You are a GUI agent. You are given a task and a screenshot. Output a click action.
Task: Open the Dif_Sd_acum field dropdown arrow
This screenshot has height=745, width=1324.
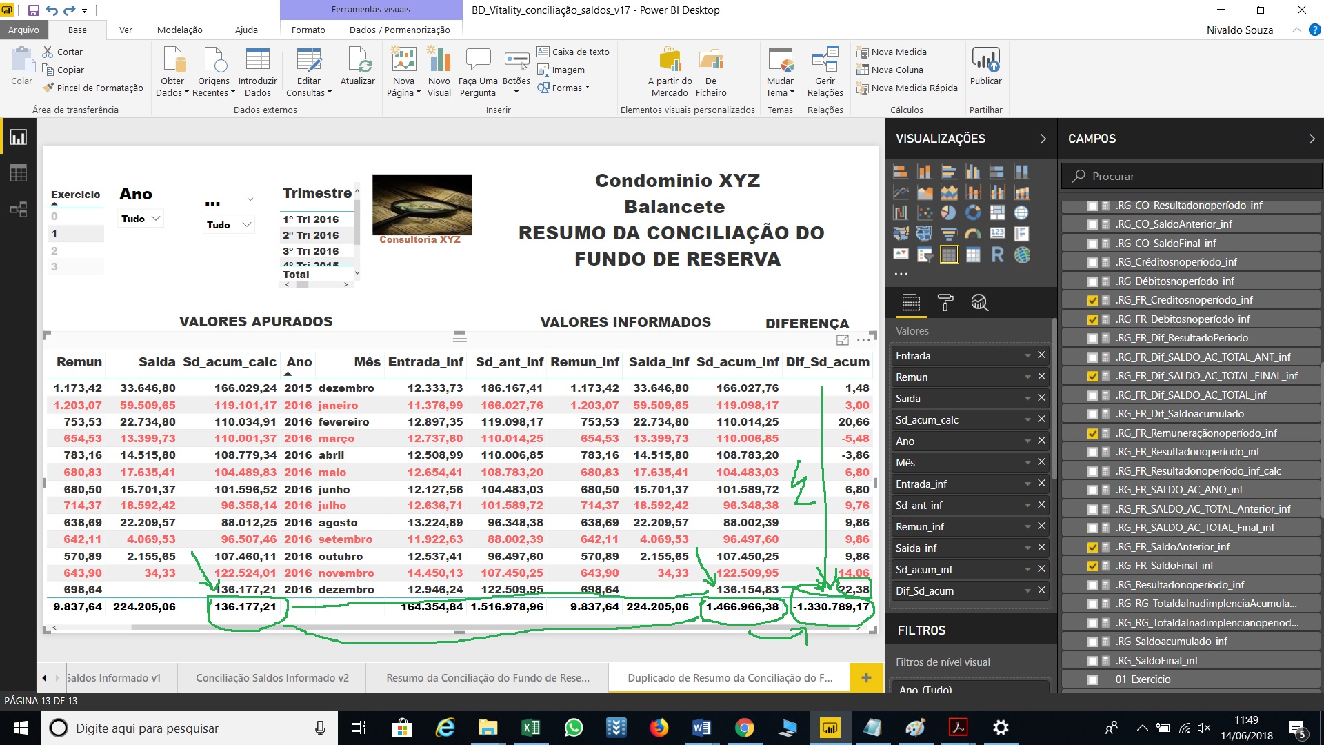pos(1027,591)
